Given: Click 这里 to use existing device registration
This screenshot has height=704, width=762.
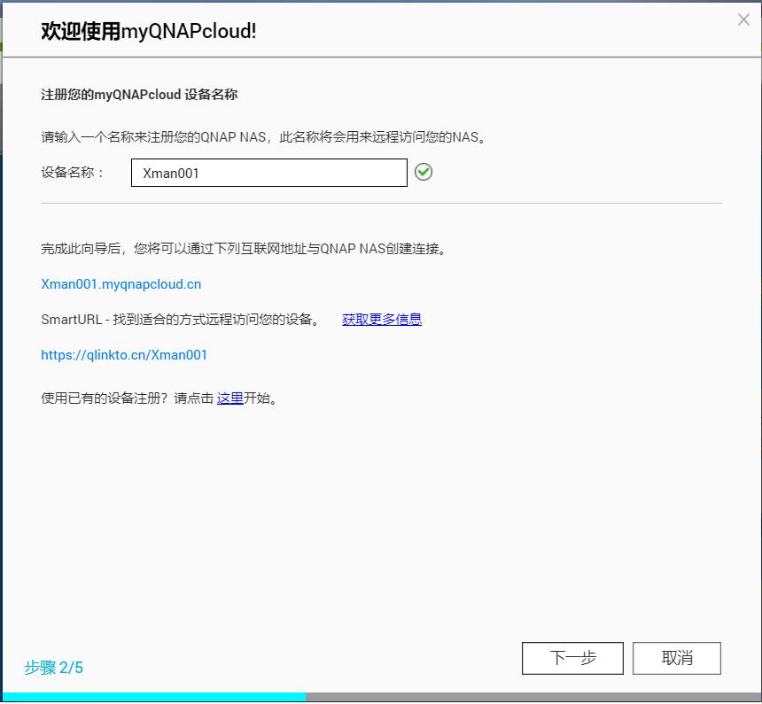Looking at the screenshot, I should 229,398.
